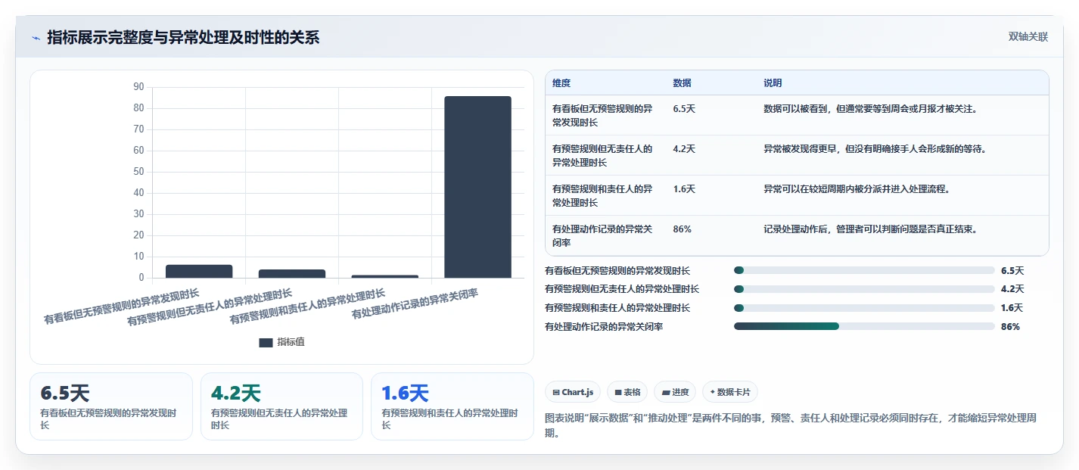Select the 进度 tag chip
This screenshot has height=470, width=1079.
tap(675, 392)
